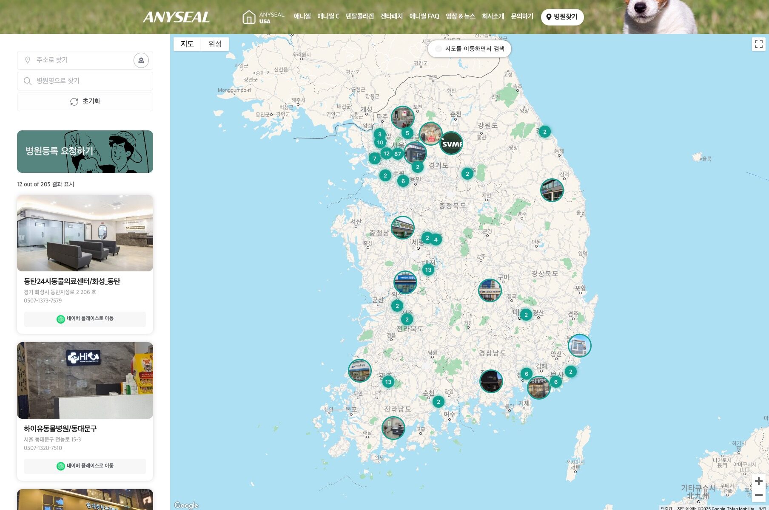Open 덴탈콜라겐 menu item
This screenshot has width=769, height=510.
(x=359, y=17)
